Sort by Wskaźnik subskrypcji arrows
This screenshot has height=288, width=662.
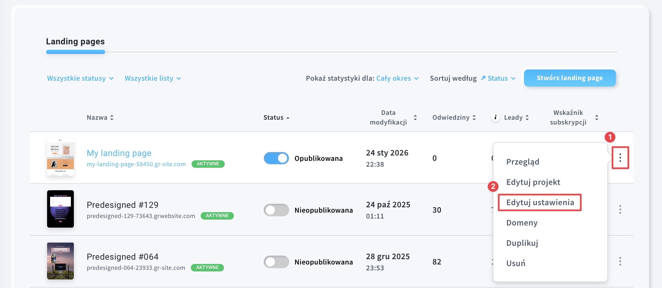point(596,118)
